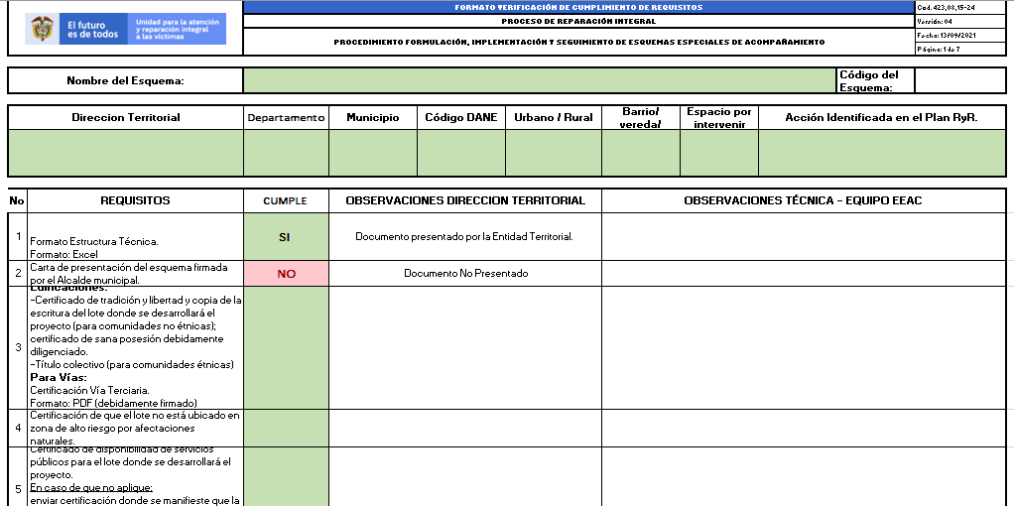Click the green input cell under Direccion Territorial
This screenshot has width=1014, height=506.
coord(125,153)
